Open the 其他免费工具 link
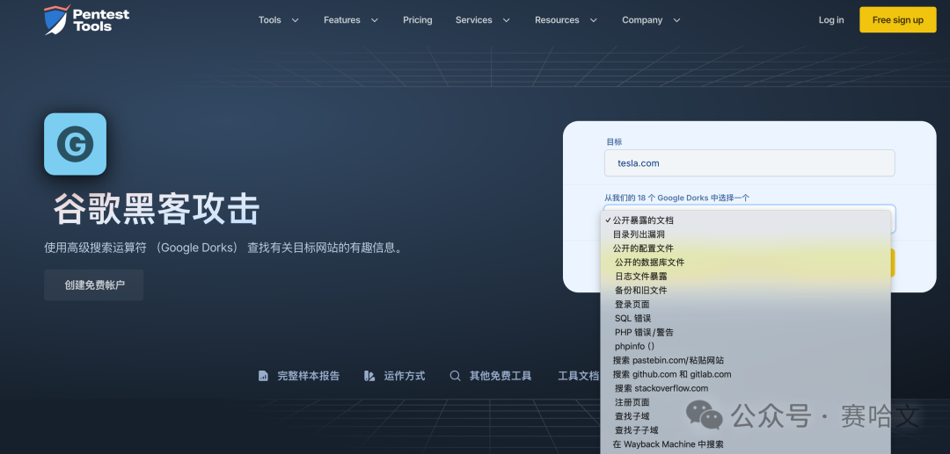This screenshot has width=950, height=454. [501, 376]
